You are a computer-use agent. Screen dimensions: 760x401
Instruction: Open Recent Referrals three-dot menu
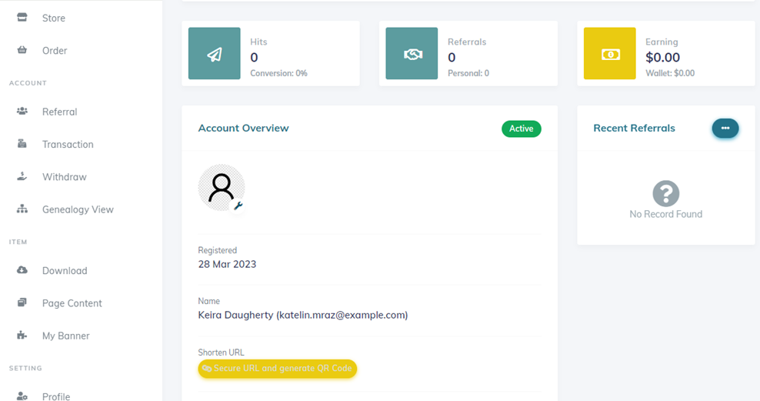pos(725,129)
